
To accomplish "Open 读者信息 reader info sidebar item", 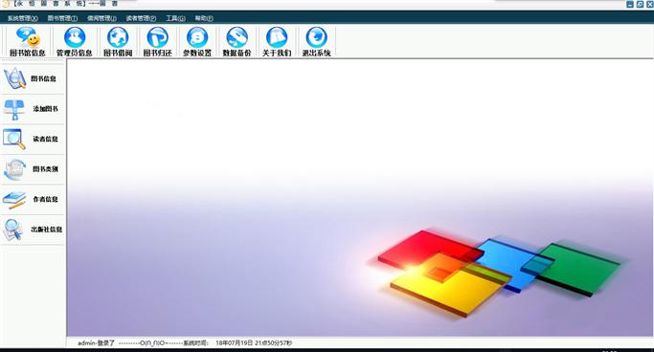I will pos(33,139).
